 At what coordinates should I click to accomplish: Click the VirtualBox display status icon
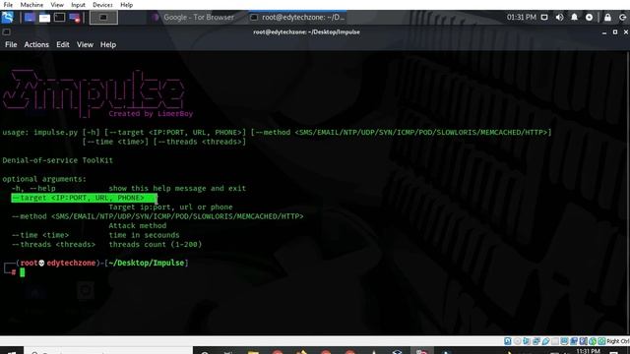[564, 341]
